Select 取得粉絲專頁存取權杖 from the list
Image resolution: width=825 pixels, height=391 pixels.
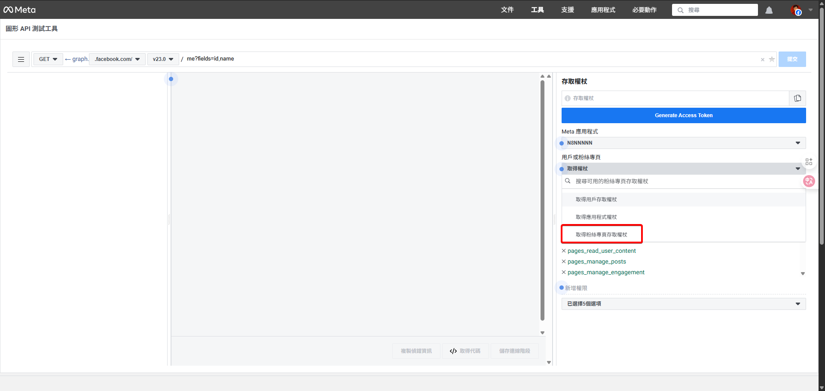(601, 234)
